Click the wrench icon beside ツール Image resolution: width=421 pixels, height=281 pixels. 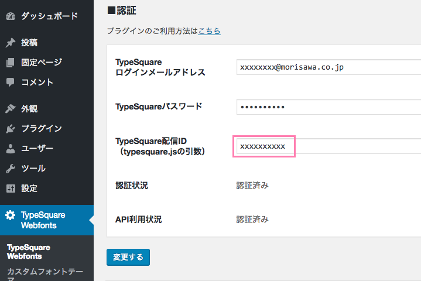[11, 169]
